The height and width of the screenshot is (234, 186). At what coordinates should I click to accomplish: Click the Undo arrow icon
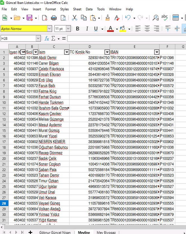point(128,18)
